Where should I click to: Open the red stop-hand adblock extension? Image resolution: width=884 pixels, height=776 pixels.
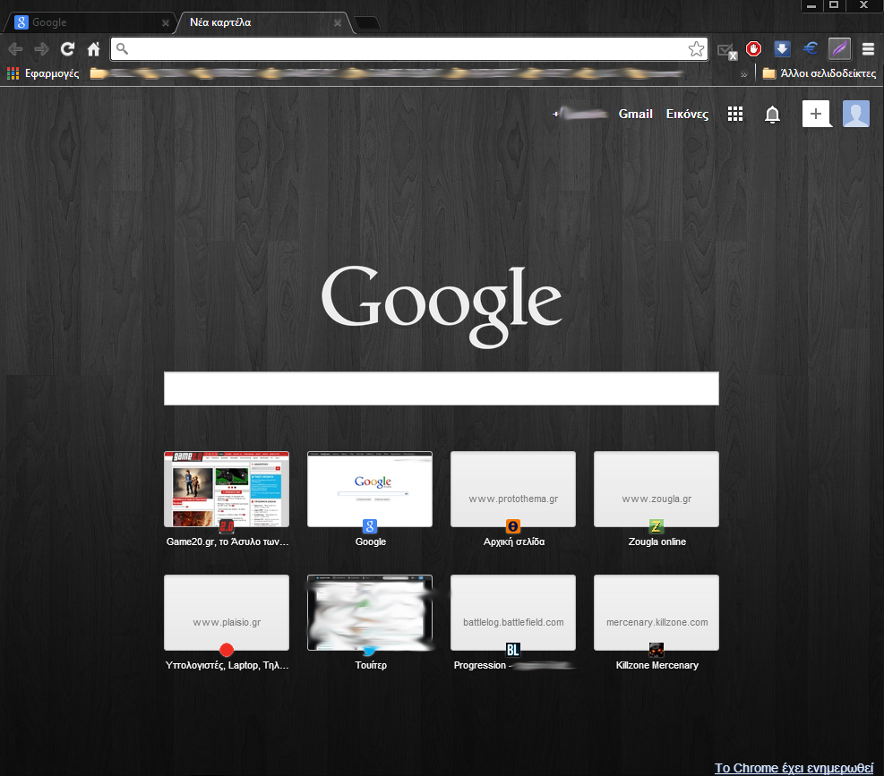pyautogui.click(x=754, y=49)
